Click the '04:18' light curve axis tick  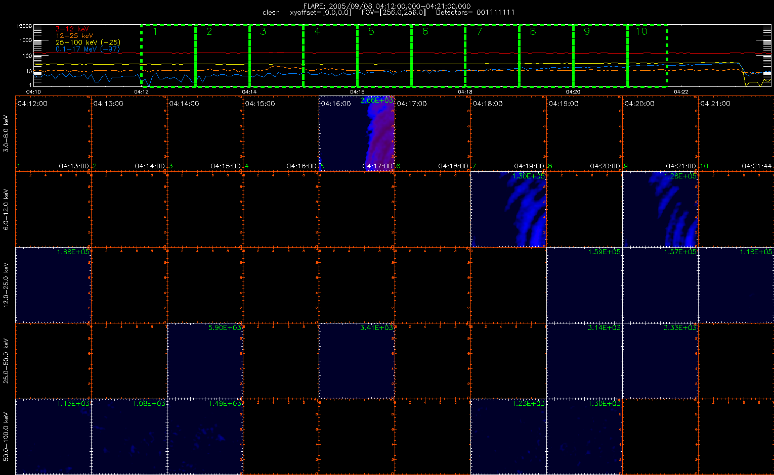pyautogui.click(x=465, y=91)
